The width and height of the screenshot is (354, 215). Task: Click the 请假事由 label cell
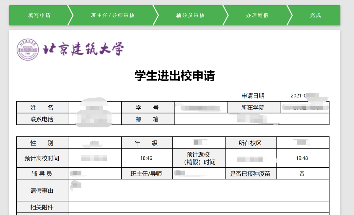coord(43,190)
